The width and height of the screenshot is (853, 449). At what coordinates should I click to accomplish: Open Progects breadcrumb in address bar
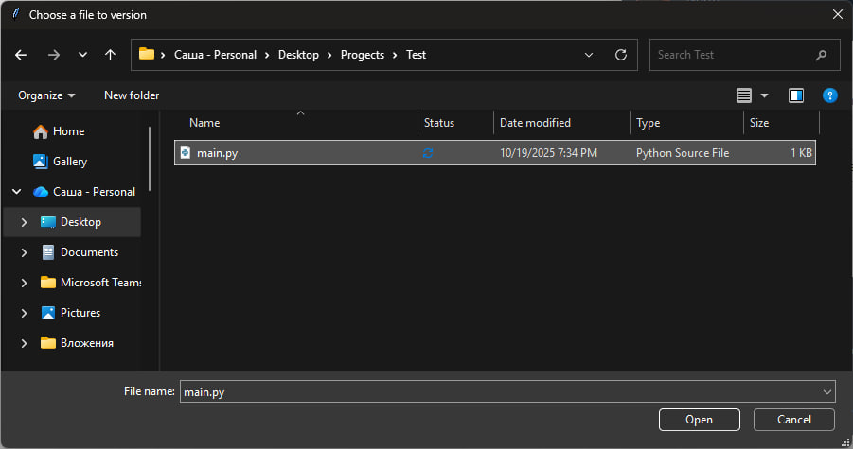(363, 55)
